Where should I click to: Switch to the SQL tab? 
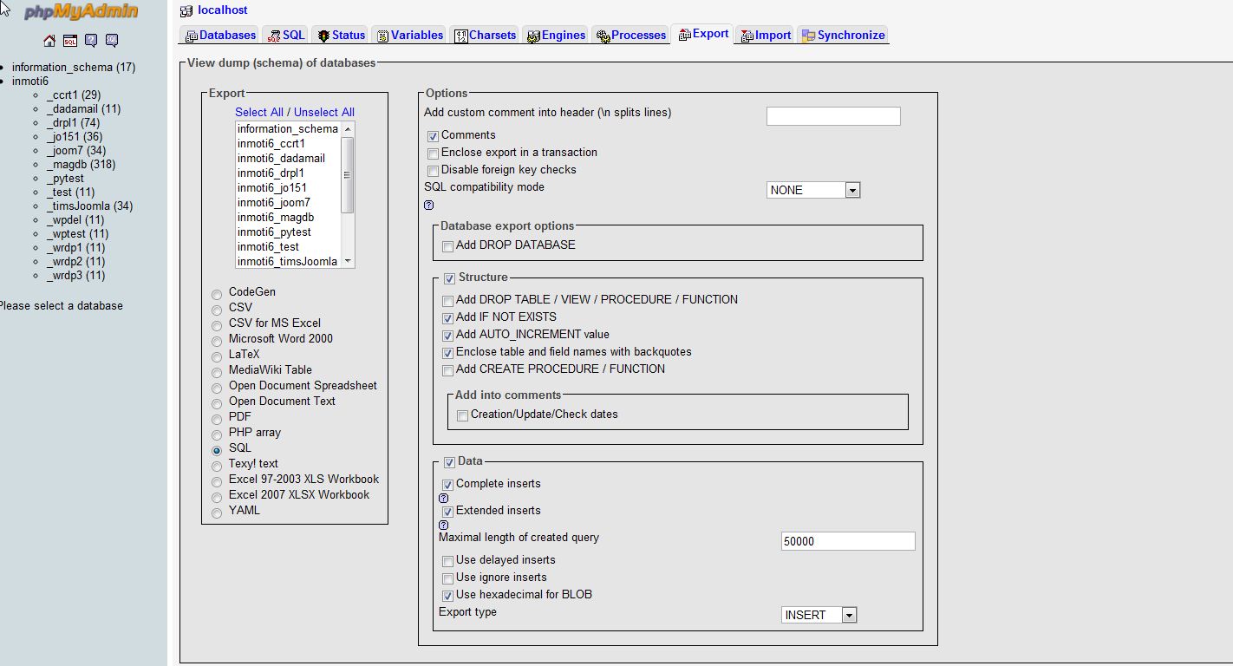click(x=285, y=36)
